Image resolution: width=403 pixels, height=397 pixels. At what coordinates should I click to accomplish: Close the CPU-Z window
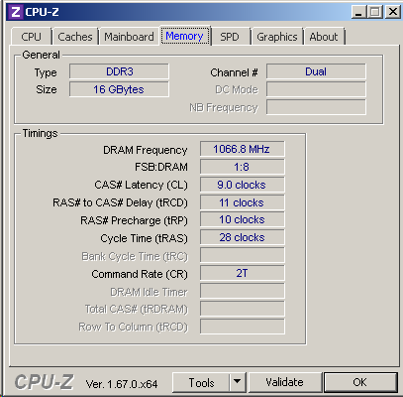click(x=393, y=12)
